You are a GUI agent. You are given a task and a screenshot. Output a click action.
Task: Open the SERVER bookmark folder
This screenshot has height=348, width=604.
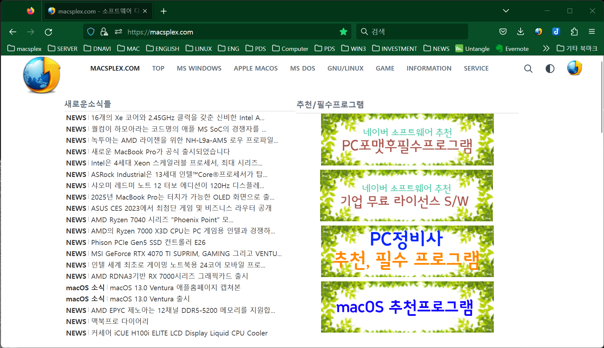[63, 49]
